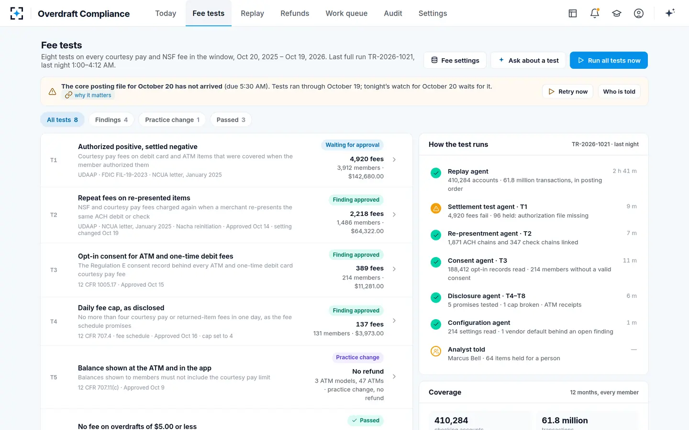Open 'No fee on overdrafts of $5.00 or less'
This screenshot has height=430, width=689.
click(x=137, y=426)
